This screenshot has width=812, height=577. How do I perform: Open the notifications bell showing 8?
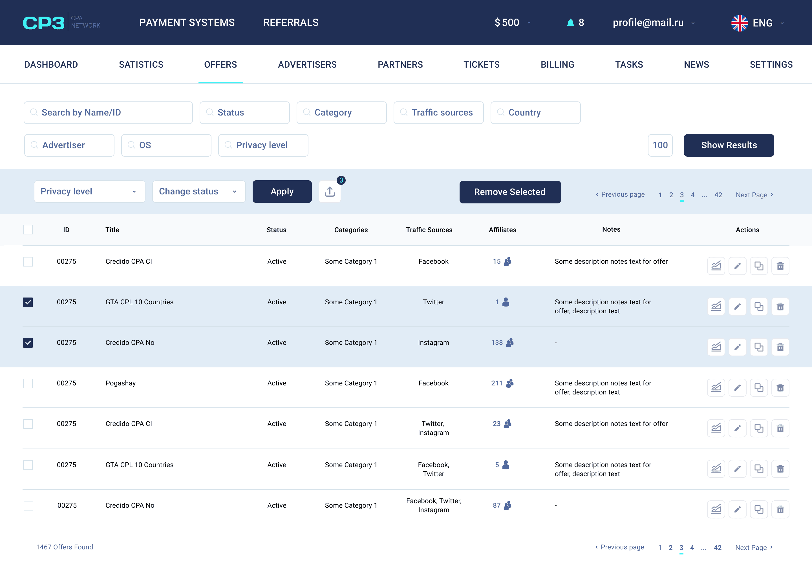tap(570, 22)
